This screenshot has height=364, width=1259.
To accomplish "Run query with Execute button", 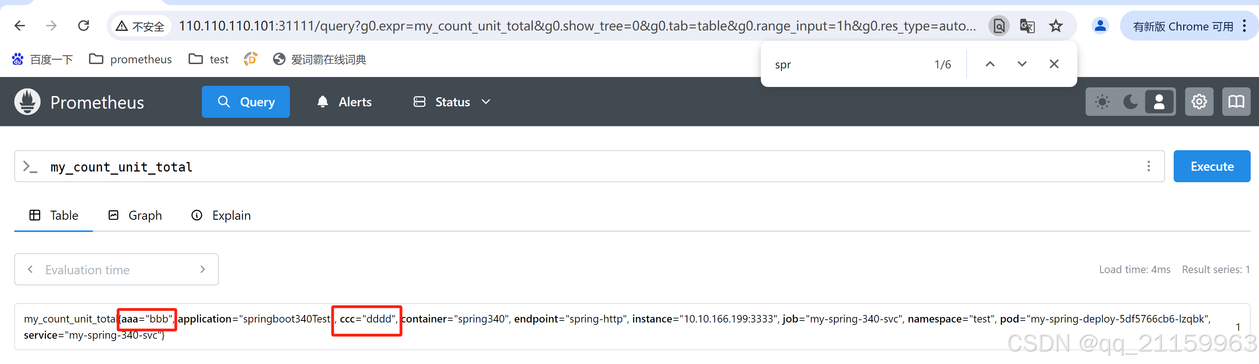I will point(1212,166).
